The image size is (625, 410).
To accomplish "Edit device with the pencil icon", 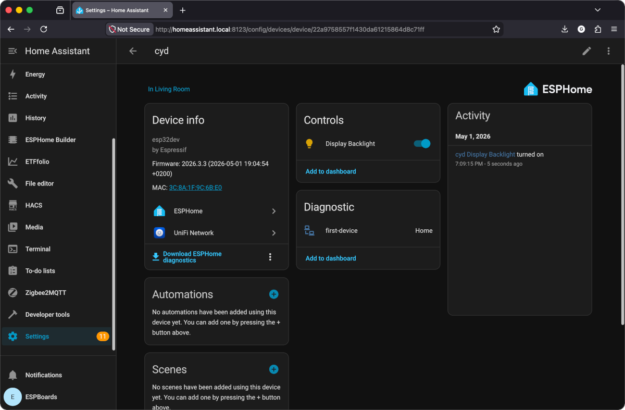I will click(x=587, y=51).
